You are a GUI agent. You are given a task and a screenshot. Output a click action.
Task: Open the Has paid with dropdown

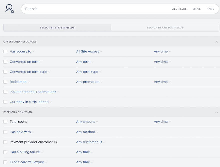pos(22,132)
